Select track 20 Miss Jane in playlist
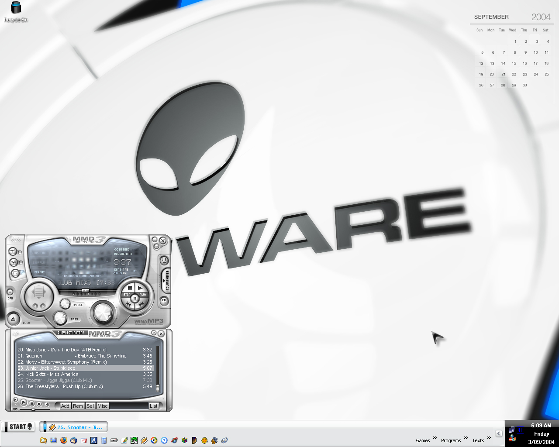The height and width of the screenshot is (447, 559). [x=85, y=350]
